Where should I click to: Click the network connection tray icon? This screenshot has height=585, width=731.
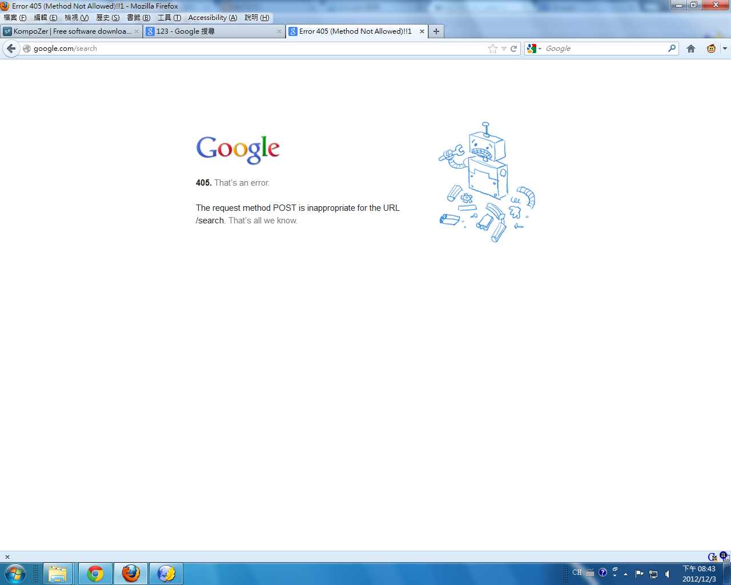[653, 574]
